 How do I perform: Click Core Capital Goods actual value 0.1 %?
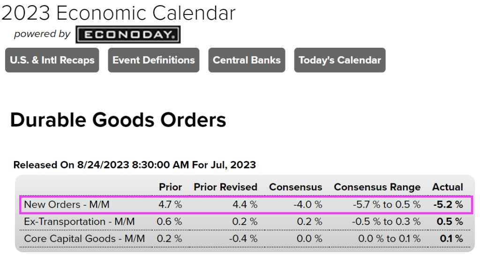click(451, 239)
